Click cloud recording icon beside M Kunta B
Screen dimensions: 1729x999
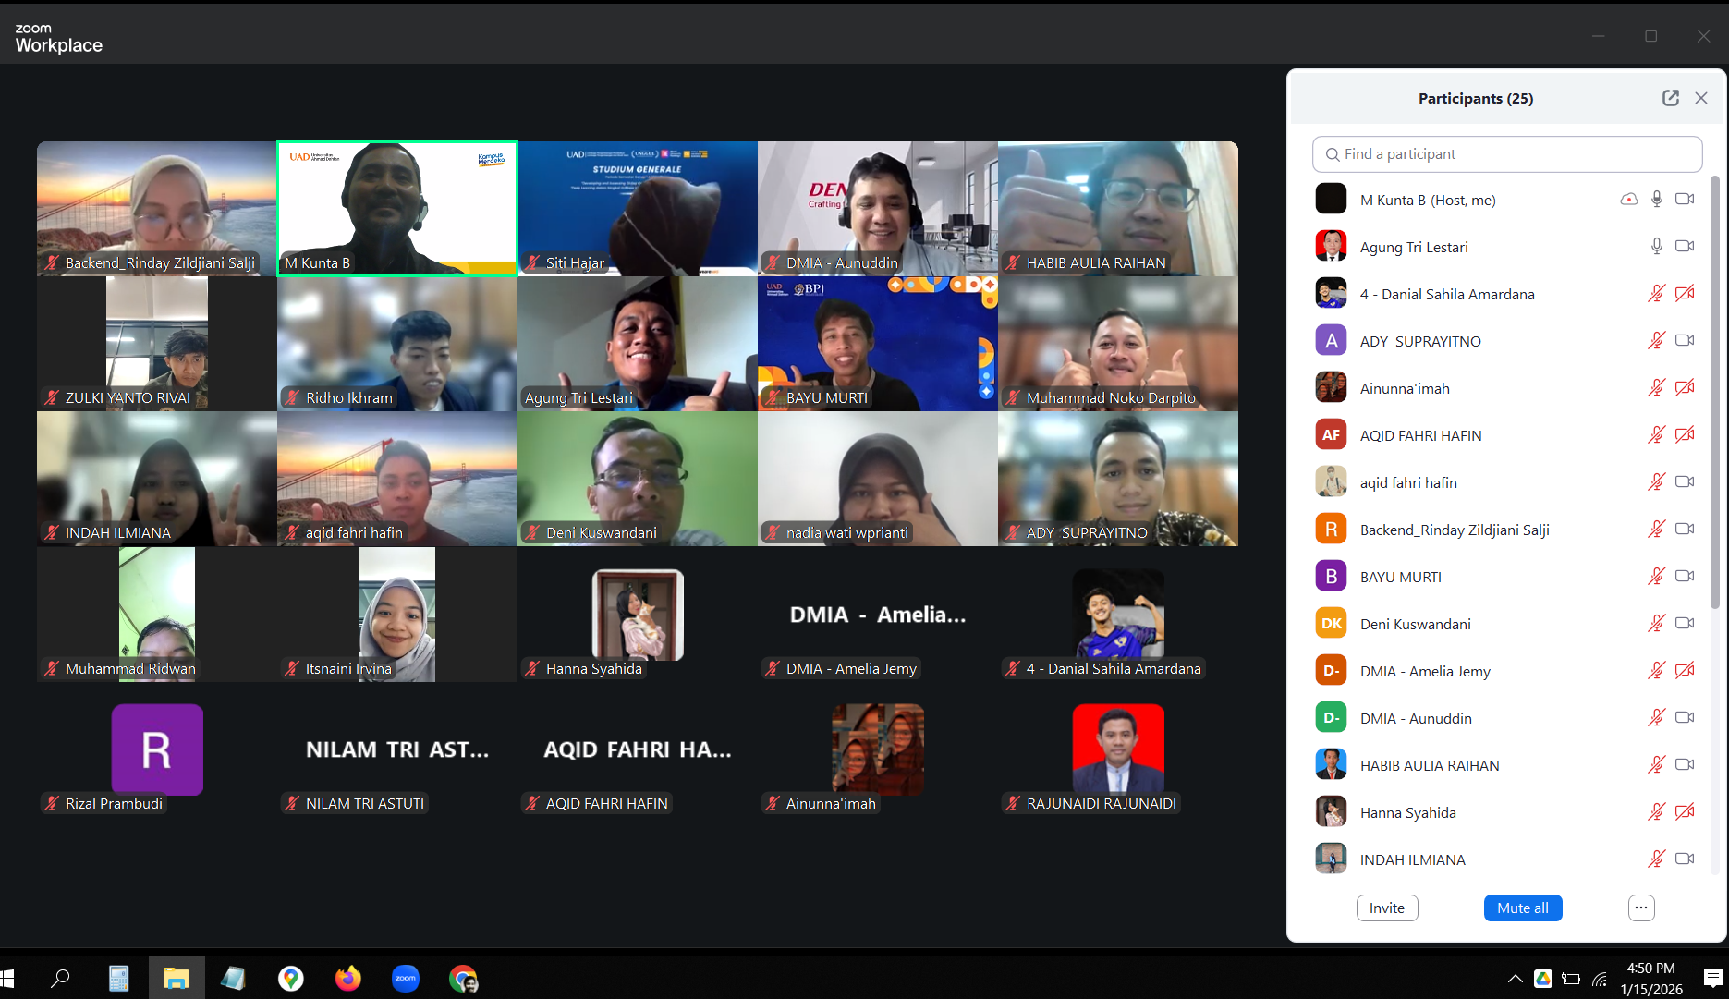[x=1628, y=200]
